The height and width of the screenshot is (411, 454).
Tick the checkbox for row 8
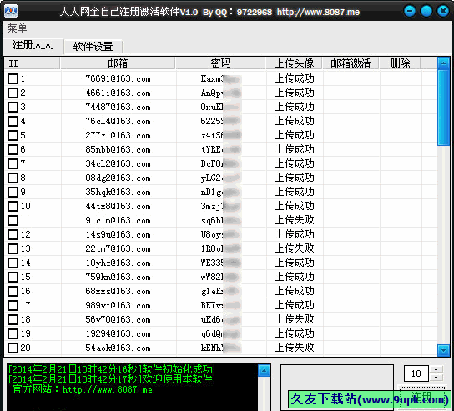13,178
